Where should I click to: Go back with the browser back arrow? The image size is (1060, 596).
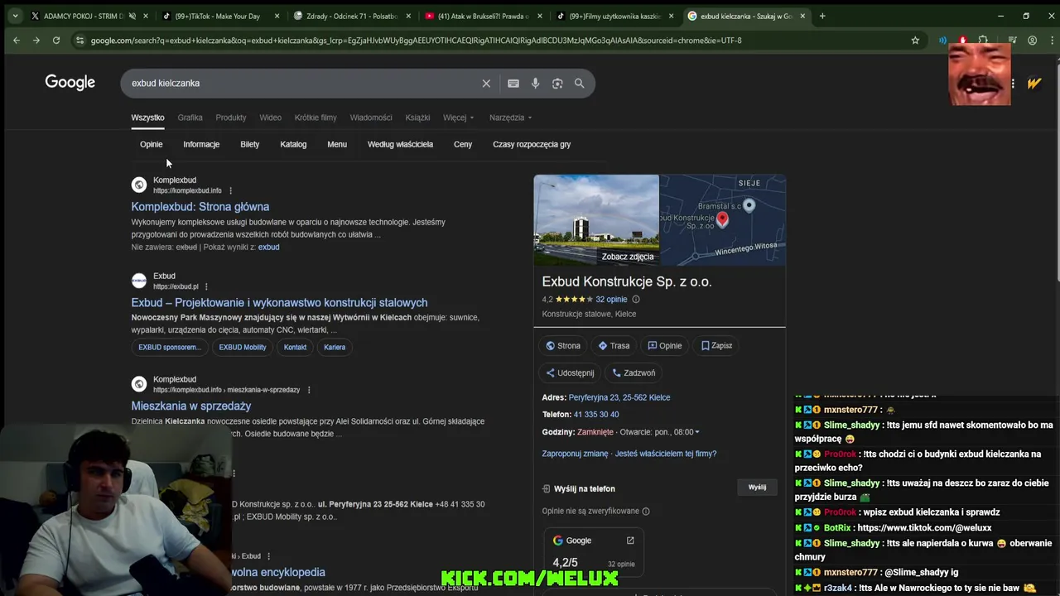(17, 40)
